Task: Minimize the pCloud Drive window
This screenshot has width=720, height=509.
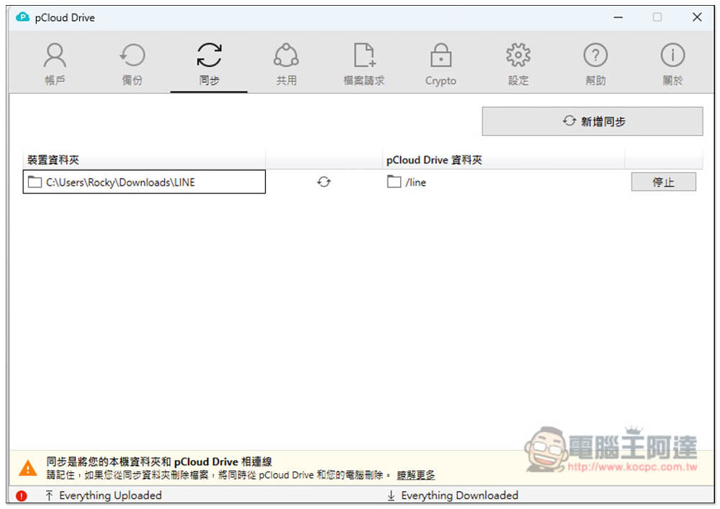Action: 618,17
